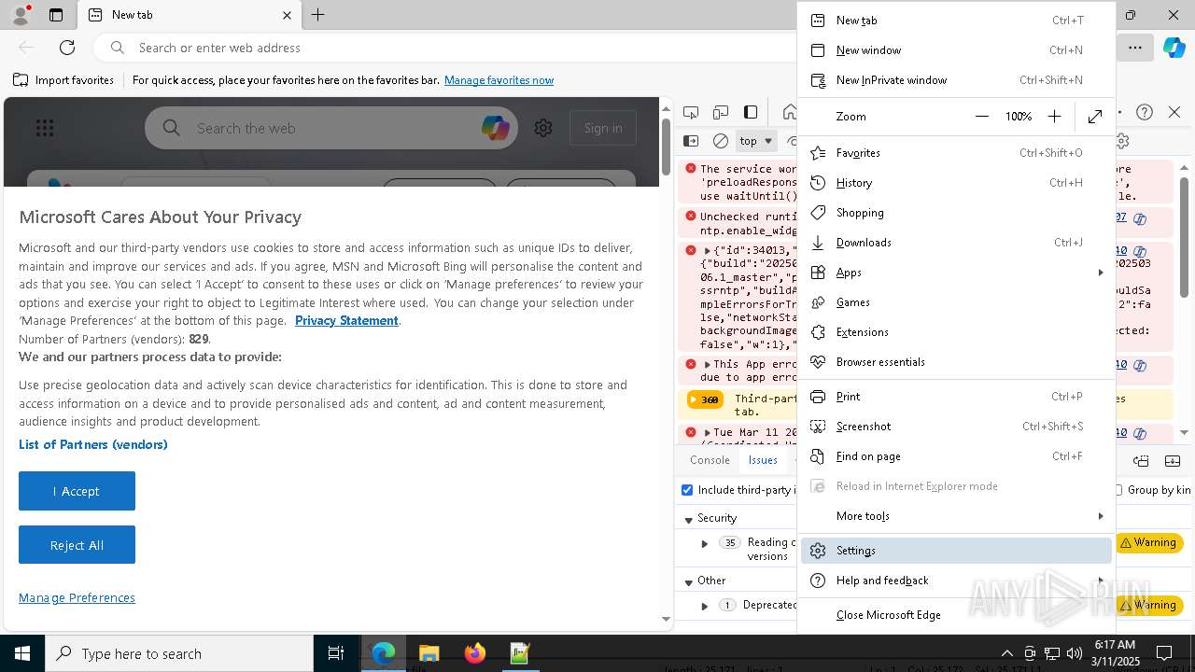Open History from the Edge menu
This screenshot has height=672, width=1195.
click(x=956, y=183)
